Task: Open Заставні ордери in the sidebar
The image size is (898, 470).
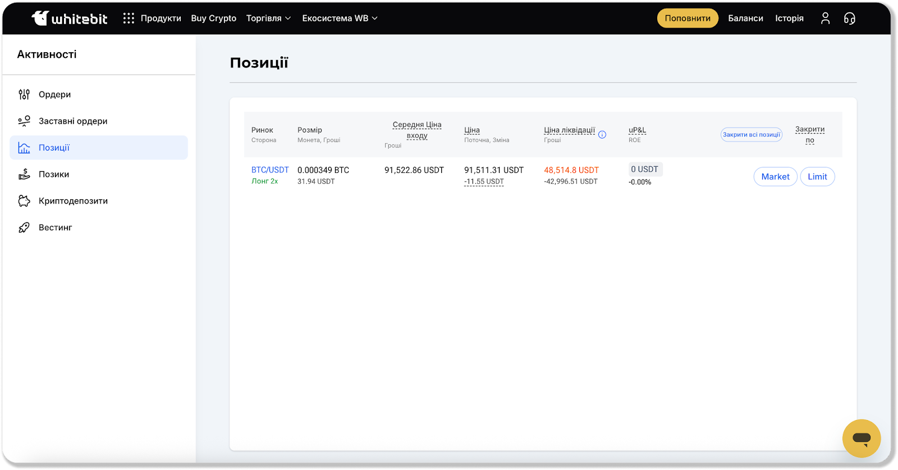Action: pos(73,121)
